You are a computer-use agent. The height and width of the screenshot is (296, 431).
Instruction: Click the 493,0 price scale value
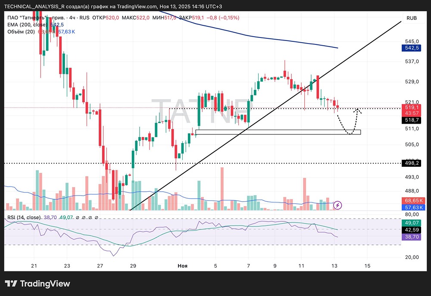coord(412,177)
